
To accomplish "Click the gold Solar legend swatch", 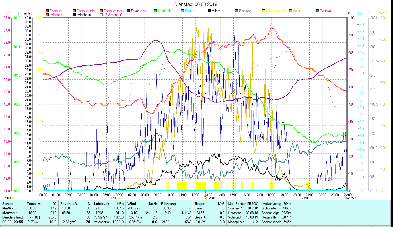I will click(x=291, y=11).
